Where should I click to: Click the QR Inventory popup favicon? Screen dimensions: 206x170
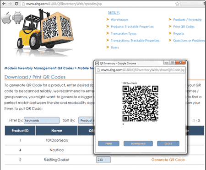click(97, 64)
